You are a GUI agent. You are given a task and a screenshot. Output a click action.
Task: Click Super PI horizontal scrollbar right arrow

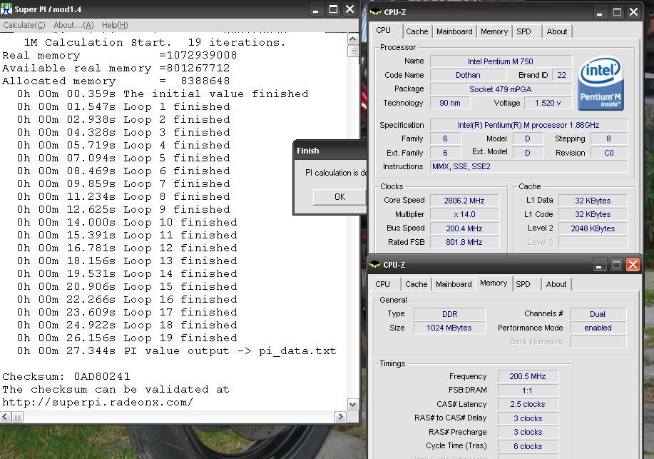340,417
